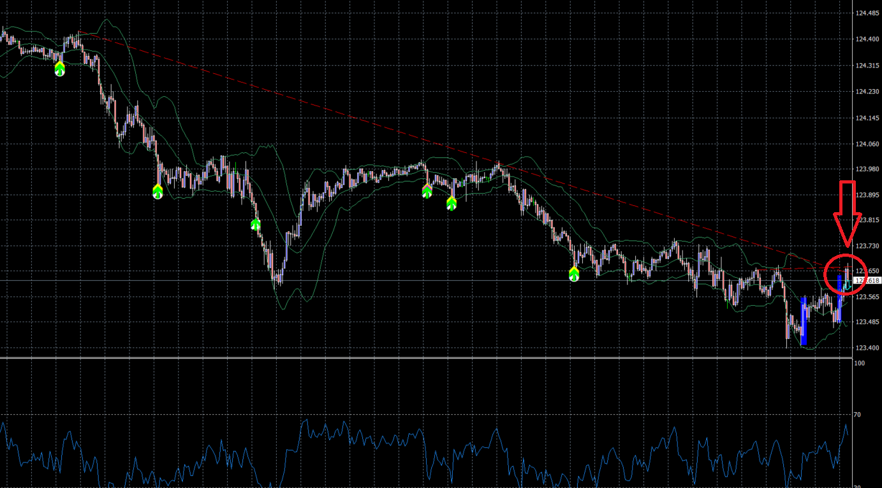Select the left green arrow of the central pair
This screenshot has height=488, width=882.
point(427,190)
